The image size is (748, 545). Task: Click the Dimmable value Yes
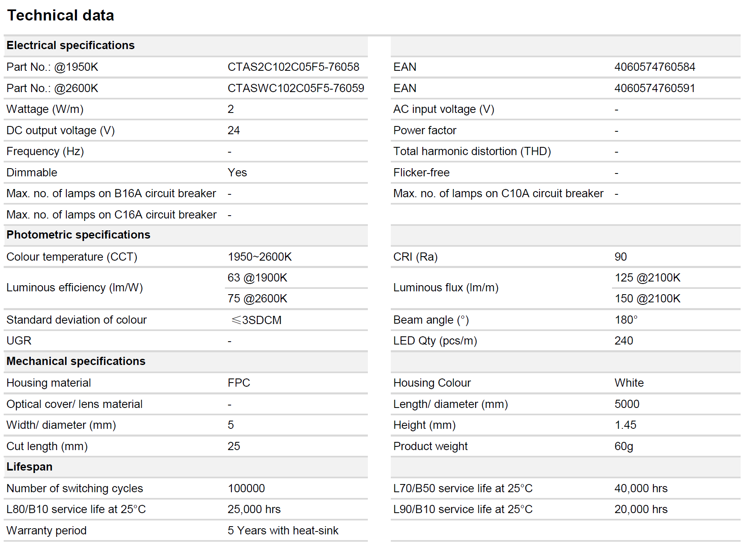pyautogui.click(x=237, y=173)
